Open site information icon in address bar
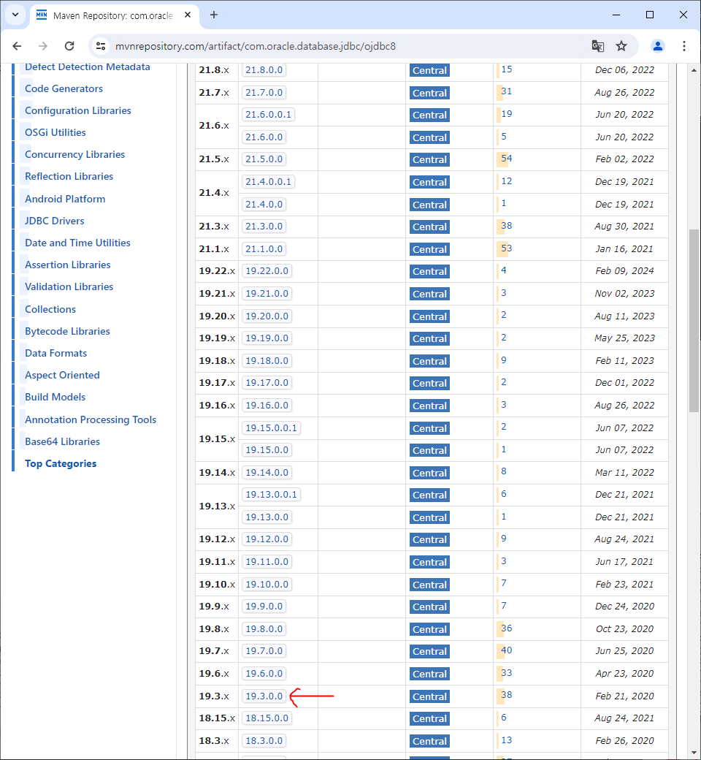The width and height of the screenshot is (701, 760). pyautogui.click(x=101, y=46)
